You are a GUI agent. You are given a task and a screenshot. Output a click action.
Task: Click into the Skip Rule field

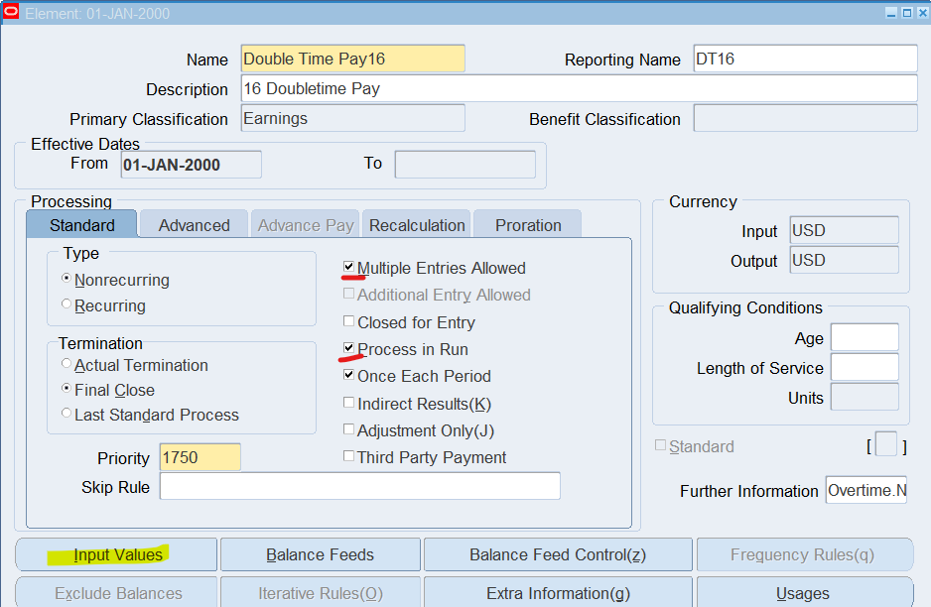point(359,486)
